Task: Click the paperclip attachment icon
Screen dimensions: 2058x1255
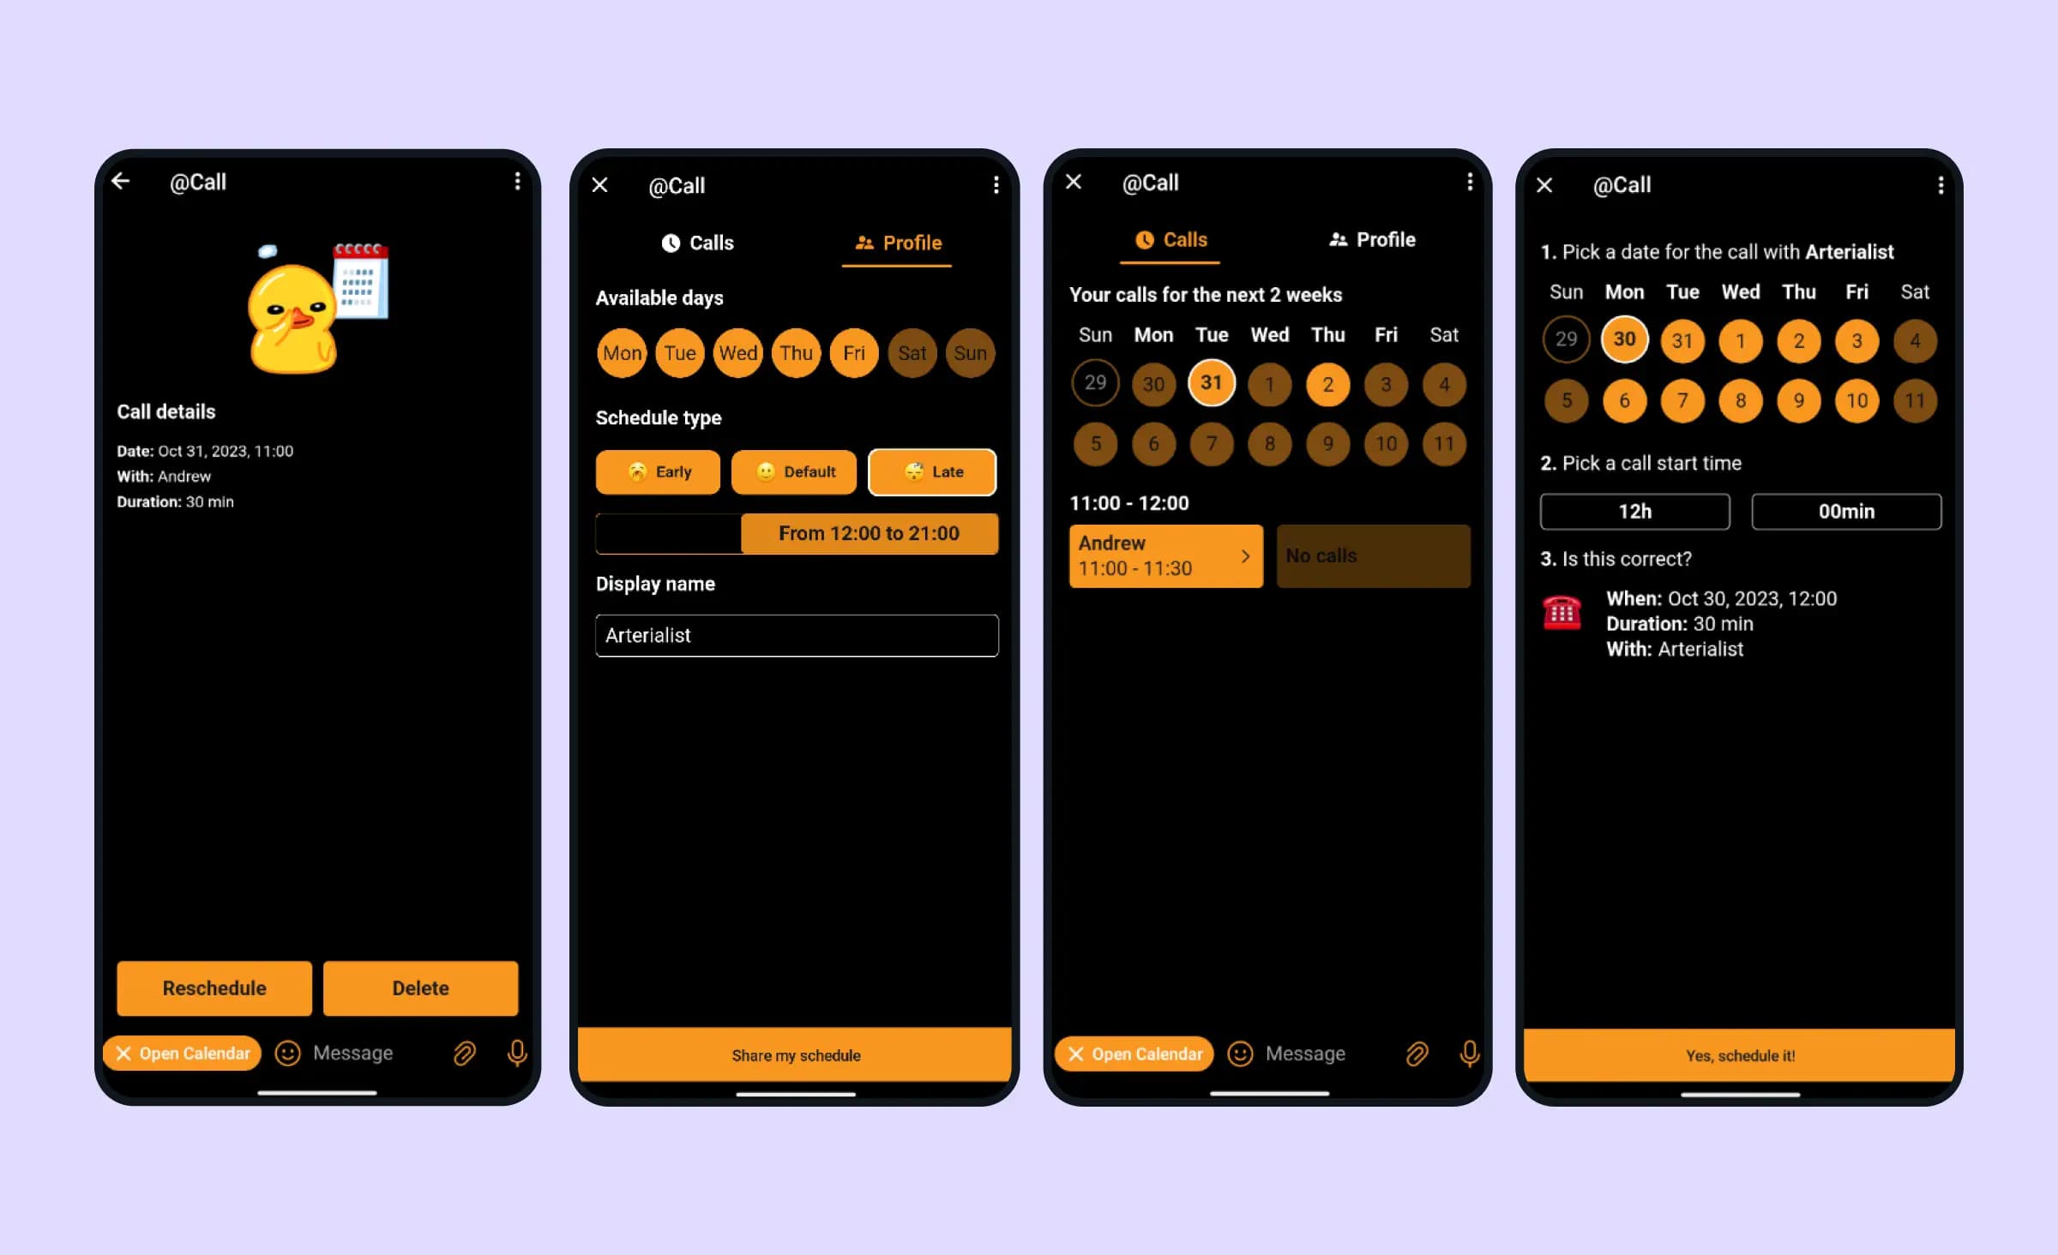Action: coord(463,1054)
